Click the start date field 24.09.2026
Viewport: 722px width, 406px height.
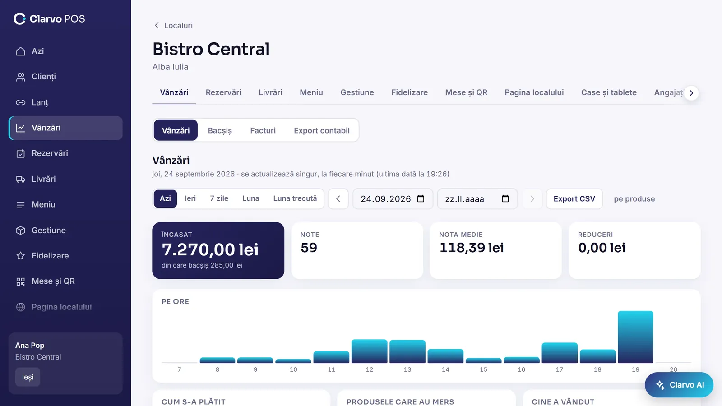point(393,199)
